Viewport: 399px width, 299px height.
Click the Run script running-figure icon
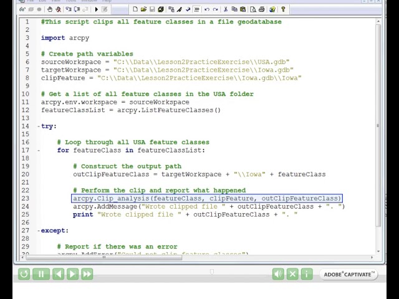[180, 9]
